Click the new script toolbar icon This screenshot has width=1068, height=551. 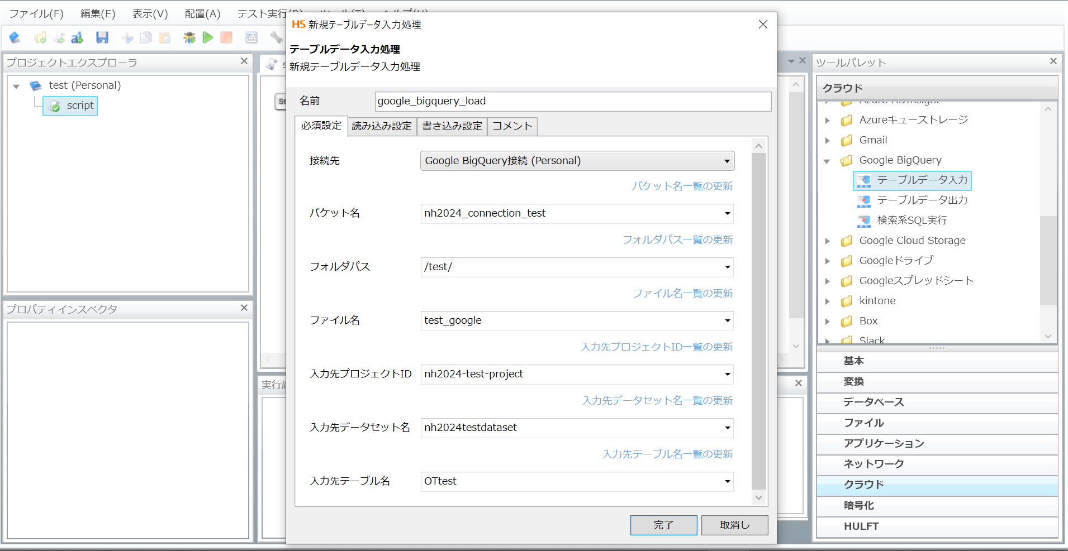pyautogui.click(x=59, y=37)
